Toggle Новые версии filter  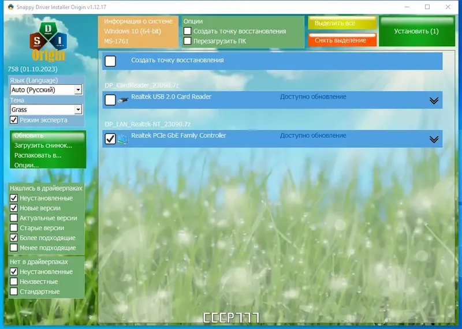14,208
